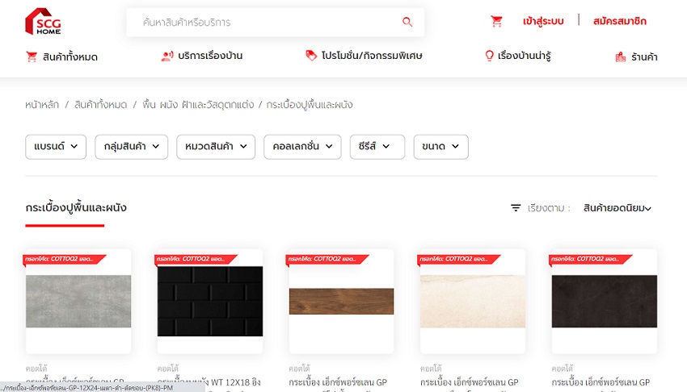Expand the ขนาด size dropdown

click(x=440, y=147)
